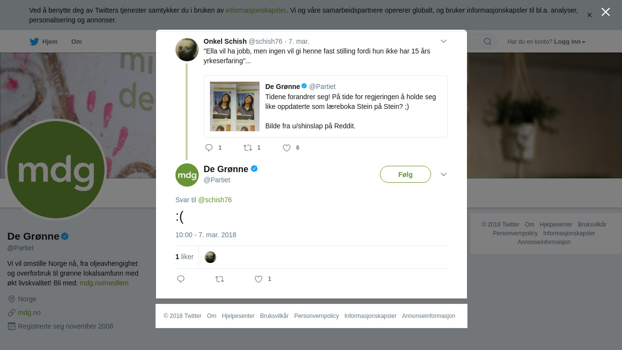View liker's avatar next to 1 liker
Screen dimensions: 622x350
(x=210, y=257)
